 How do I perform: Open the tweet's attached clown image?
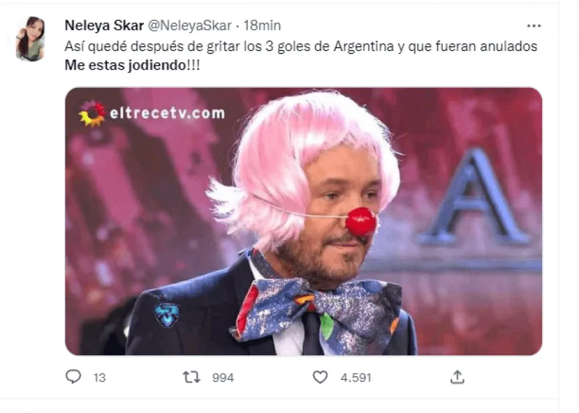click(304, 221)
